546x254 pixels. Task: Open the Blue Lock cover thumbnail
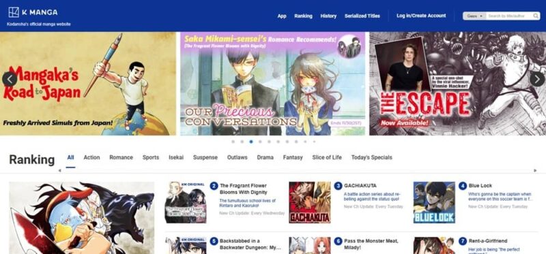coord(434,202)
